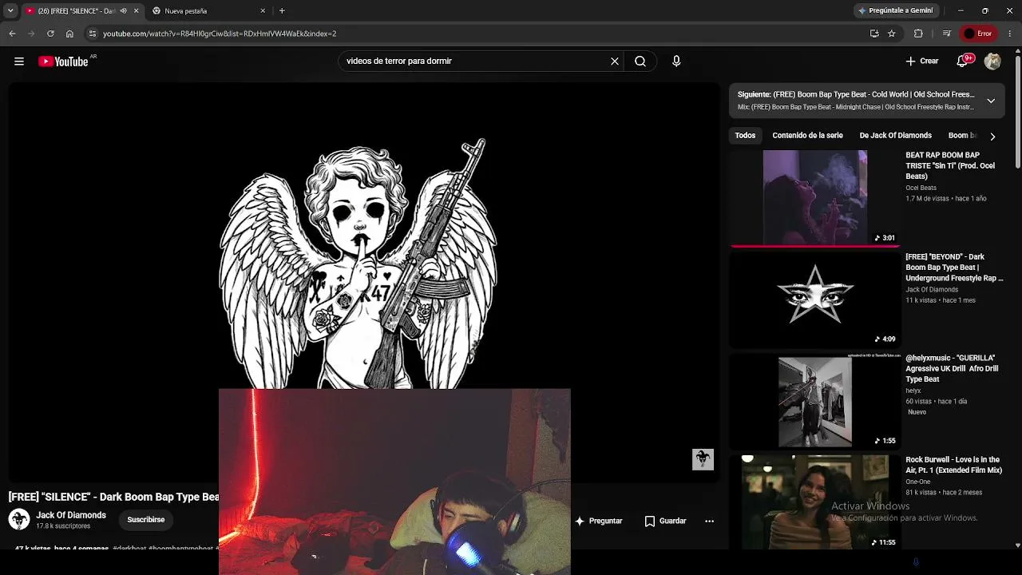
Task: Click the Ocel Beats channel name
Action: 921,188
